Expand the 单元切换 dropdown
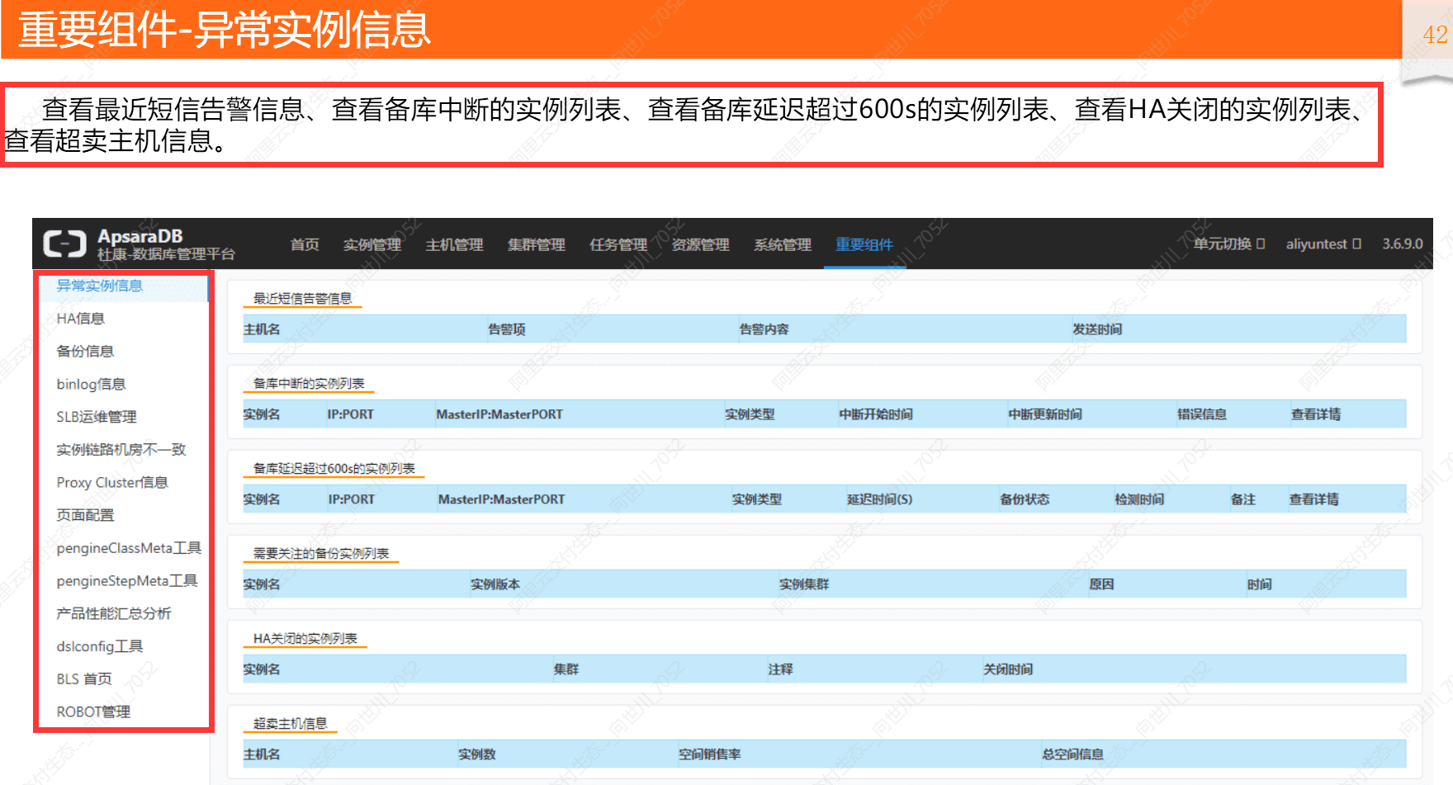The image size is (1453, 785). coord(1228,244)
